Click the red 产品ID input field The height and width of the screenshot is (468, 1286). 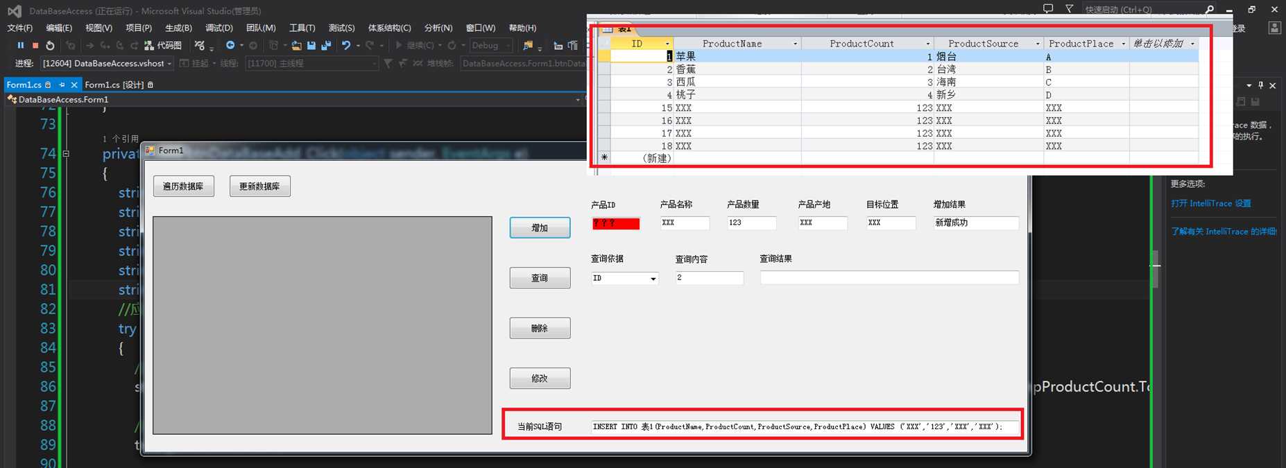[x=615, y=223]
